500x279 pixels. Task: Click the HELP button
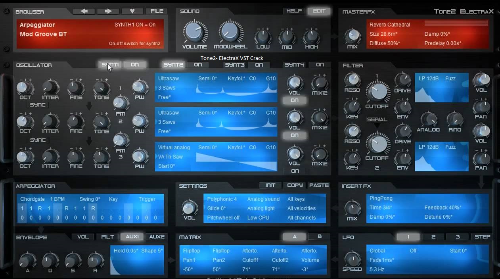pyautogui.click(x=294, y=11)
